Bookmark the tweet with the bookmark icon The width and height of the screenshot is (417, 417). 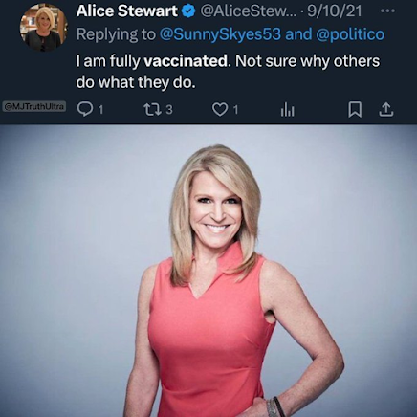[355, 110]
